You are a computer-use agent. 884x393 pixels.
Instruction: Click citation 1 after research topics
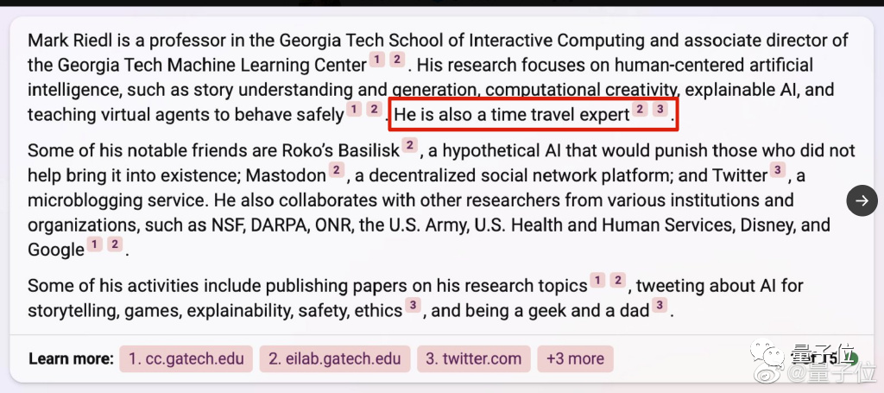pyautogui.click(x=597, y=280)
